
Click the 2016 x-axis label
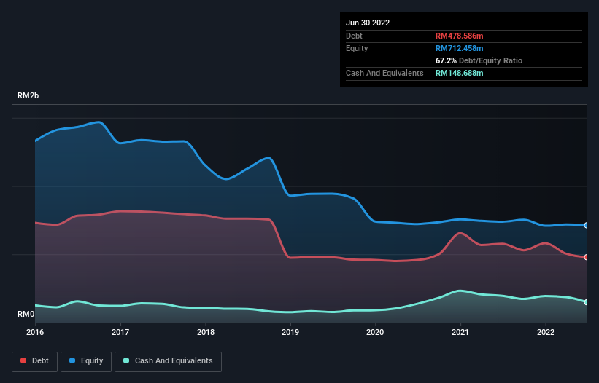tap(35, 332)
